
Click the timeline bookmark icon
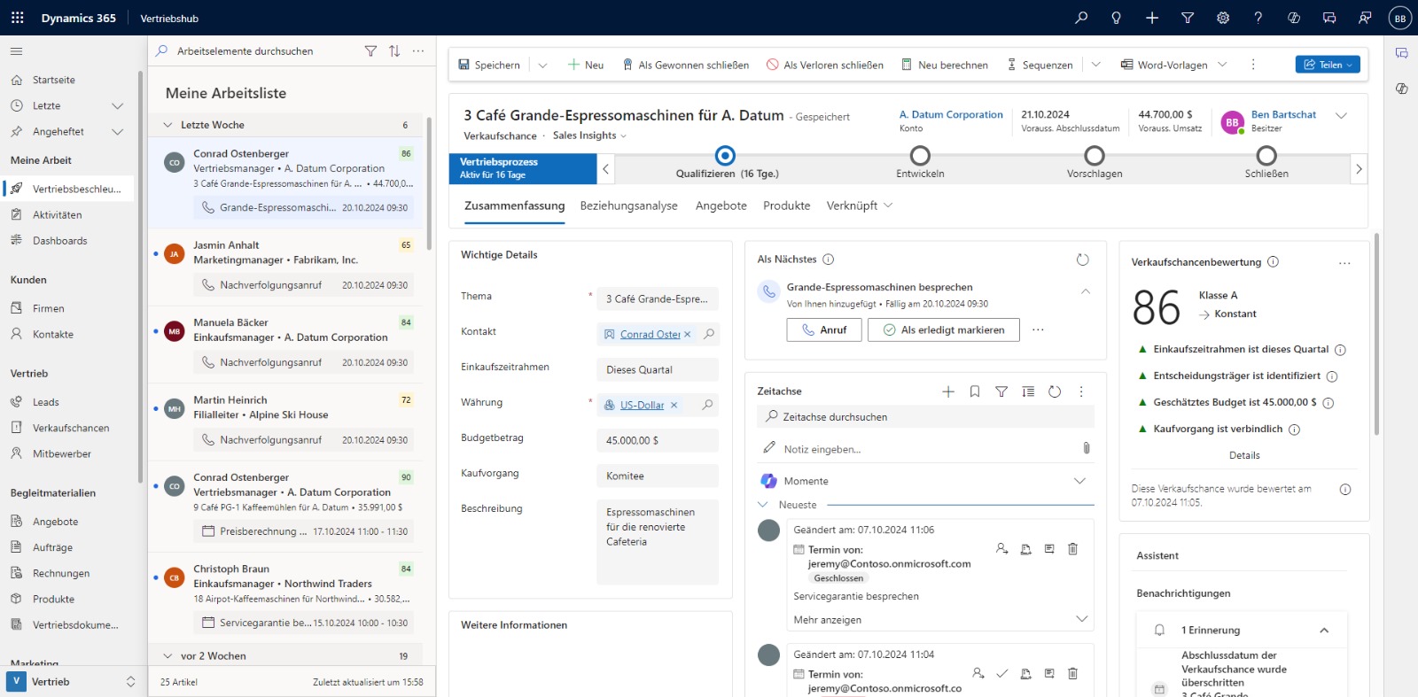point(975,391)
